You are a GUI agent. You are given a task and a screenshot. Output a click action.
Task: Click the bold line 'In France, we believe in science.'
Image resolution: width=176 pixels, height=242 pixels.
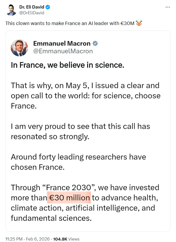coord(67,65)
